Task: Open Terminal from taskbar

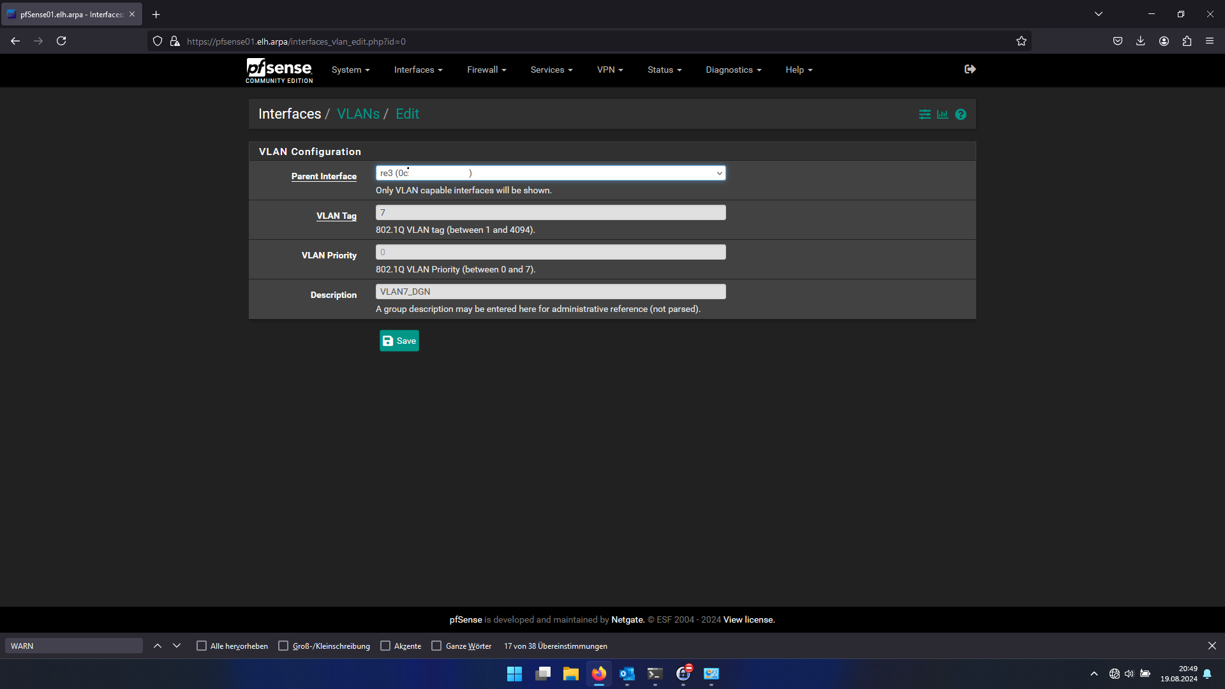Action: click(x=655, y=674)
